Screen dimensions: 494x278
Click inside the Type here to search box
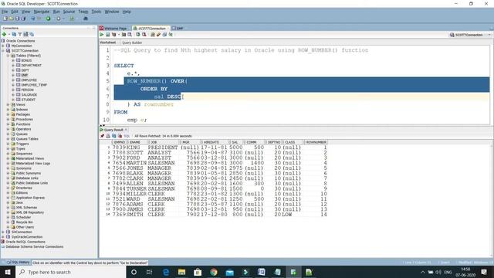70,272
